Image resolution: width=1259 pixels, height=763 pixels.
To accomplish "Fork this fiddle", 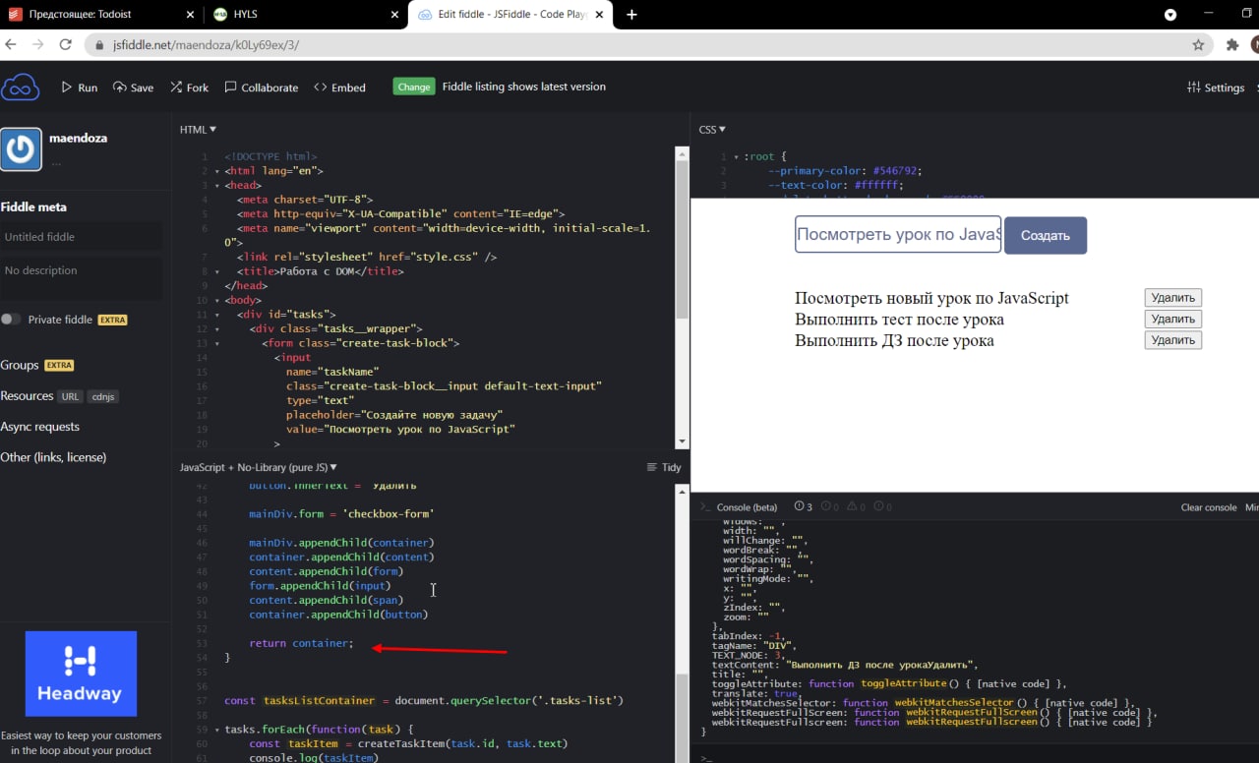I will pyautogui.click(x=177, y=88).
